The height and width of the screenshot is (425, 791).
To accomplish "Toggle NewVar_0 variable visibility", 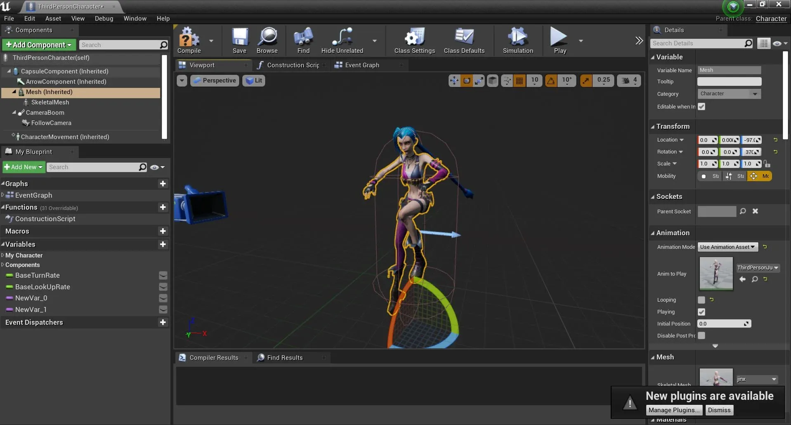I will click(x=163, y=298).
